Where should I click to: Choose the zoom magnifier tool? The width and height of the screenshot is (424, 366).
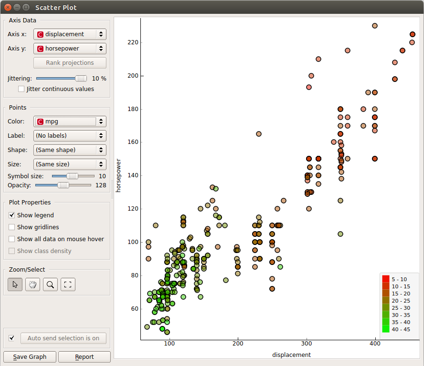click(50, 284)
